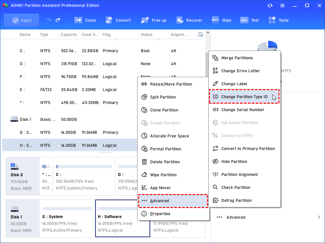Choose Clone Partition
This screenshot has width=325, height=243.
(x=173, y=110)
